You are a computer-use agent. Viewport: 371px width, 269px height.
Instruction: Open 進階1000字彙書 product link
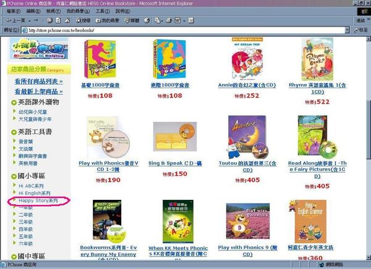[170, 85]
